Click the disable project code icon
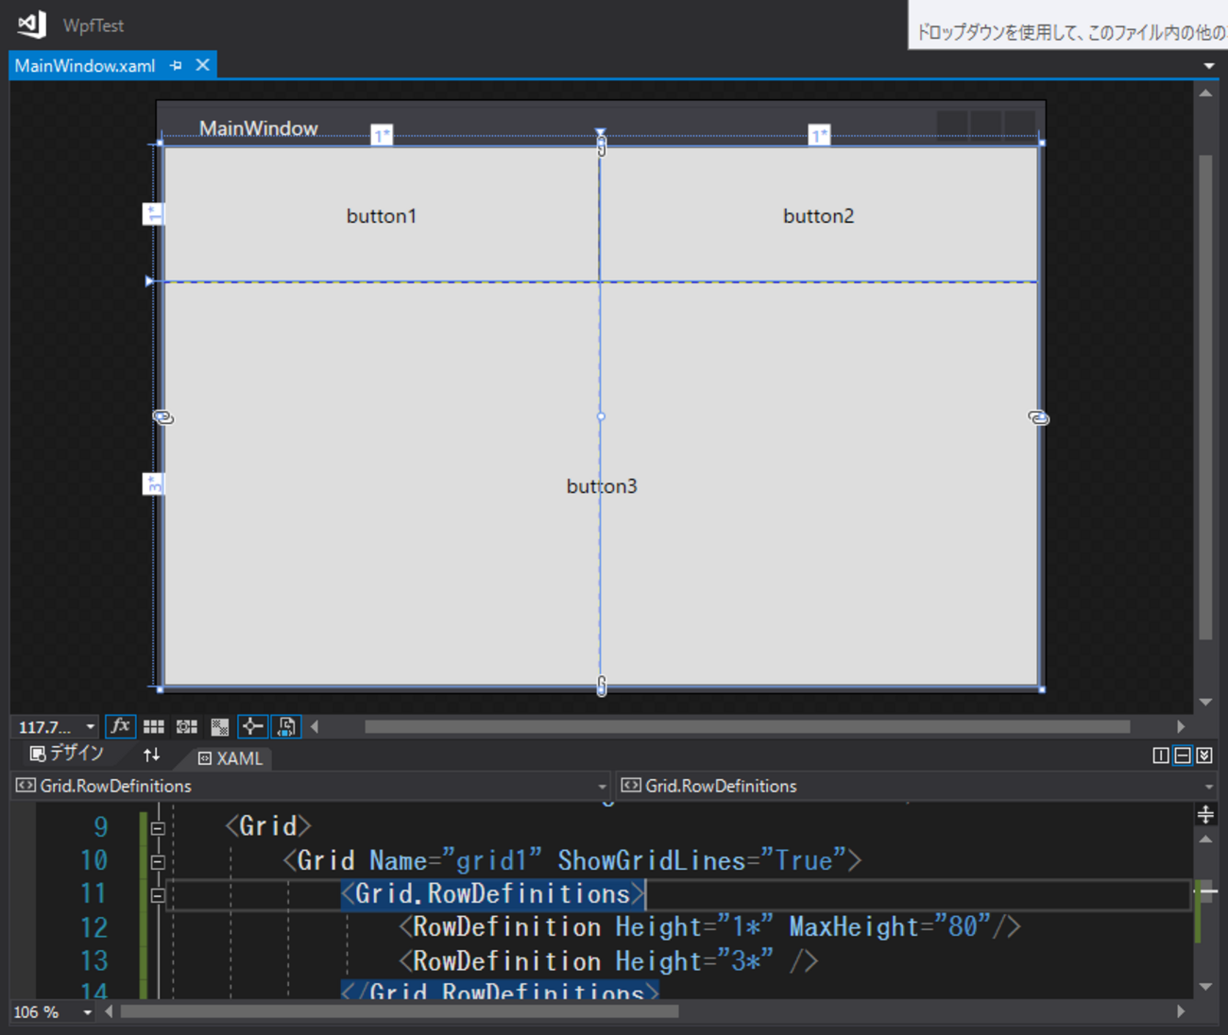1228x1035 pixels. click(x=286, y=726)
